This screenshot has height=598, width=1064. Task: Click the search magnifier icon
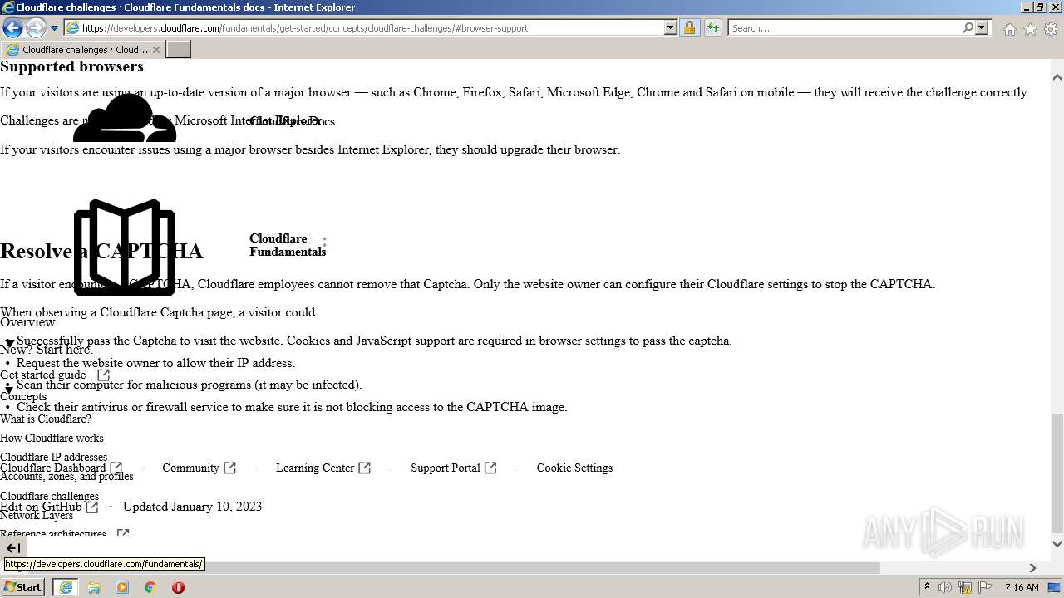(968, 28)
